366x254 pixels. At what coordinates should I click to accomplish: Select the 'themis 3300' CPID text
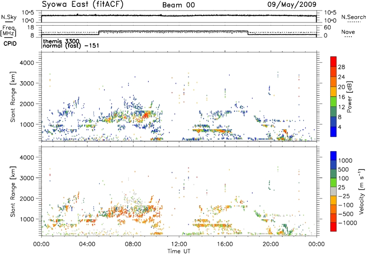click(x=61, y=41)
